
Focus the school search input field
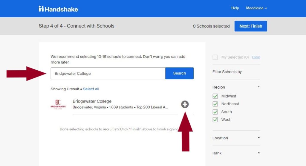(x=108, y=74)
